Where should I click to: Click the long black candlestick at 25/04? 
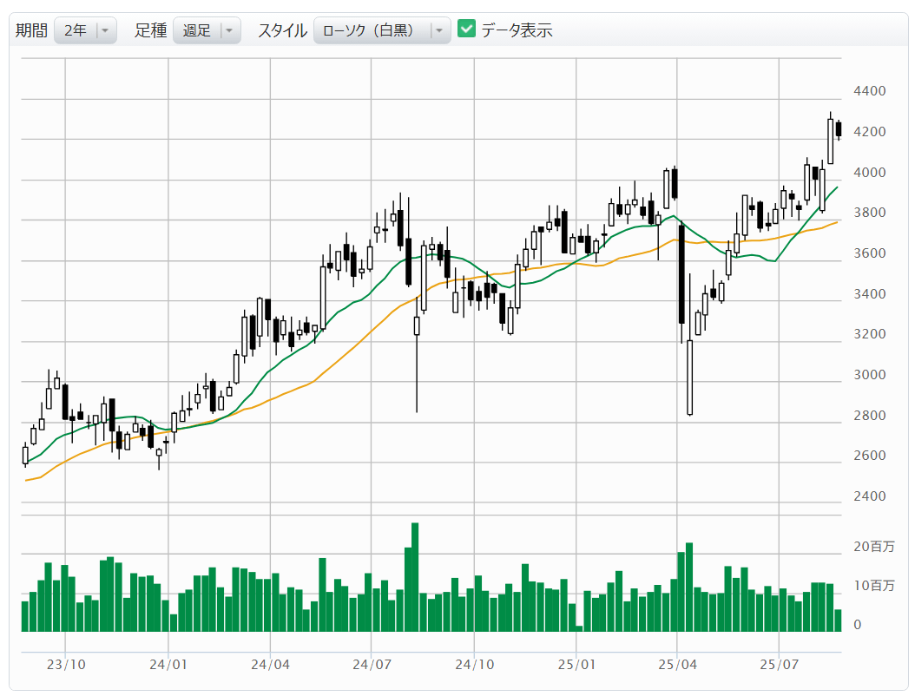tap(681, 273)
